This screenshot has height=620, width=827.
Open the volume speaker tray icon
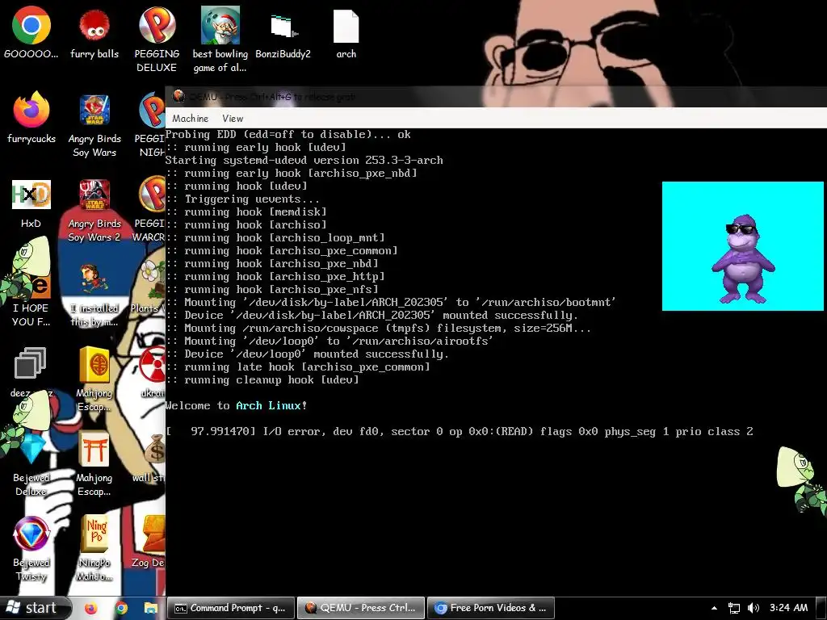click(754, 608)
